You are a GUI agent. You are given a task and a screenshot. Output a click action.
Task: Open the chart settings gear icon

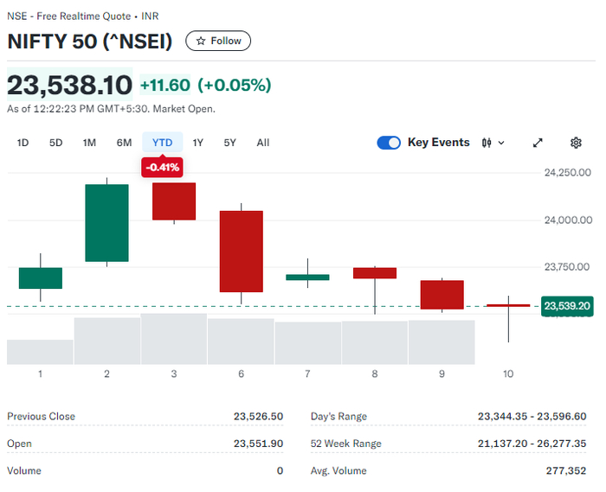[576, 143]
